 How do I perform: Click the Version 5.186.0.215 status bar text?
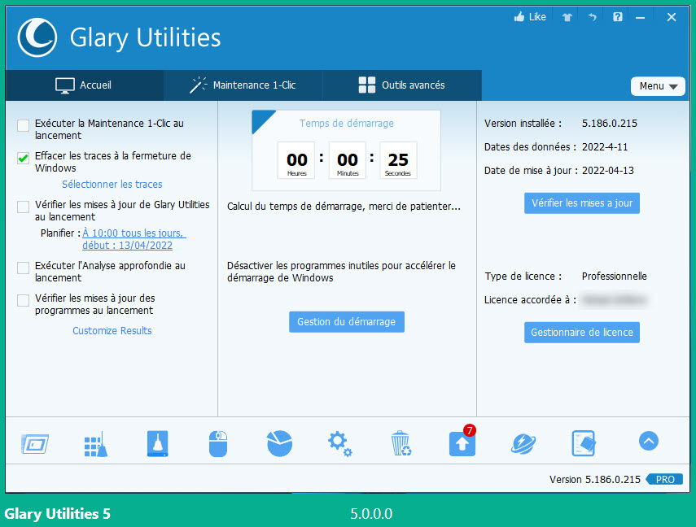[595, 480]
